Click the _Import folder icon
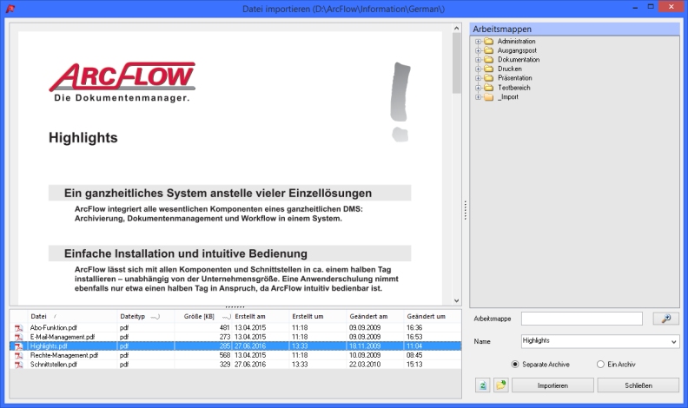This screenshot has height=408, width=688. [489, 97]
